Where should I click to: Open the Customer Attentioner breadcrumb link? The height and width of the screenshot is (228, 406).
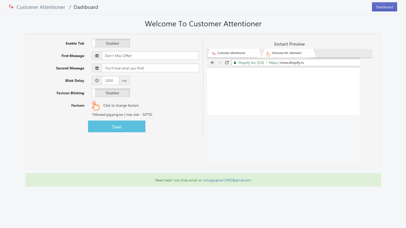click(41, 7)
